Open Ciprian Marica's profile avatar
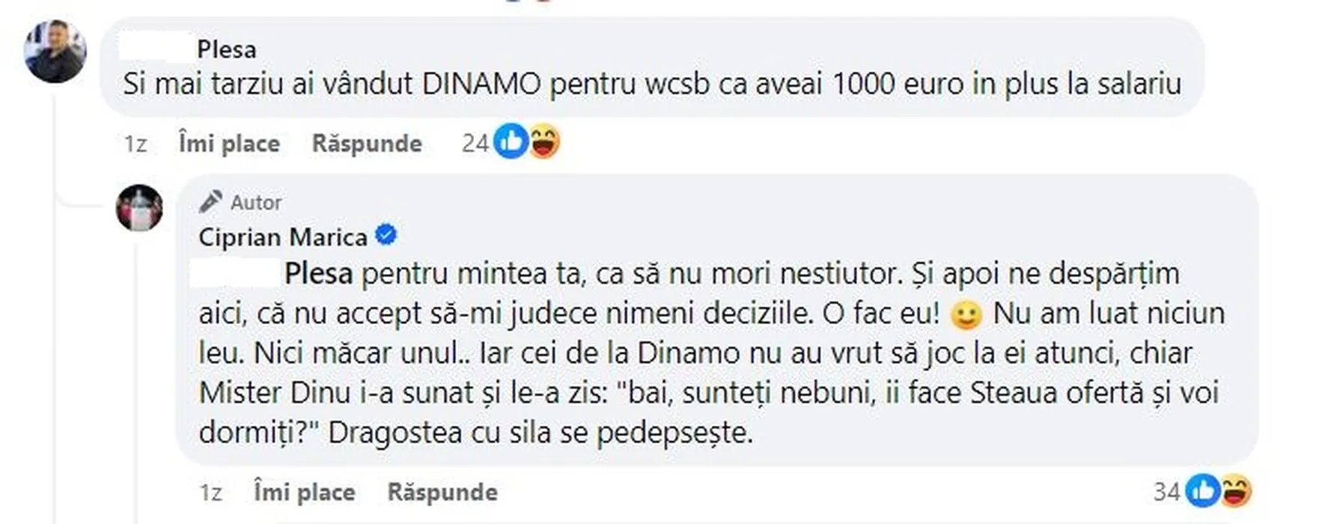 tap(139, 207)
